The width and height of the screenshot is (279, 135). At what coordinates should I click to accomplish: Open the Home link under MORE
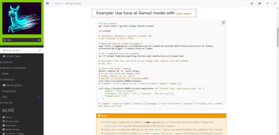tap(9, 117)
